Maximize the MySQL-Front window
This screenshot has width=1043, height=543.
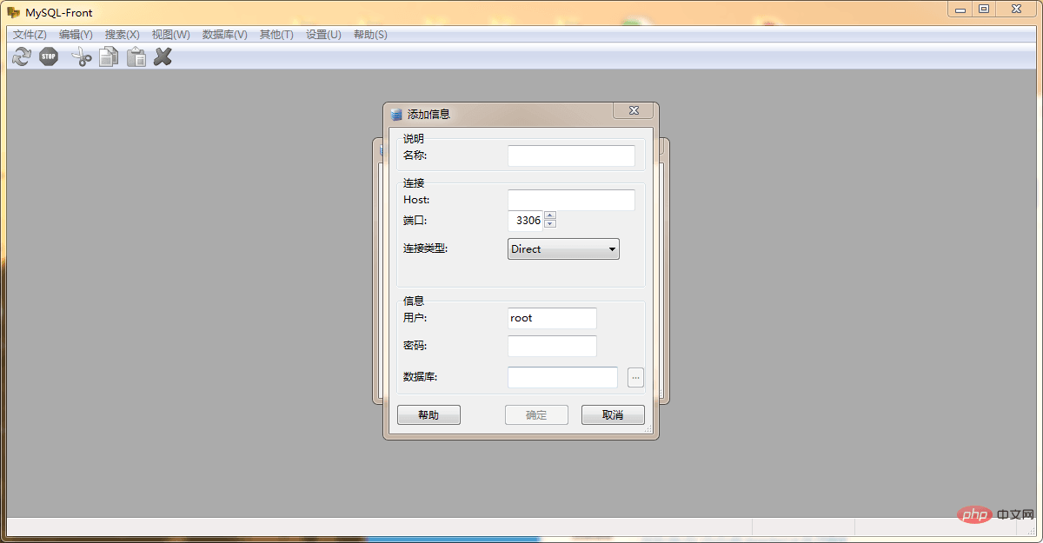point(984,9)
